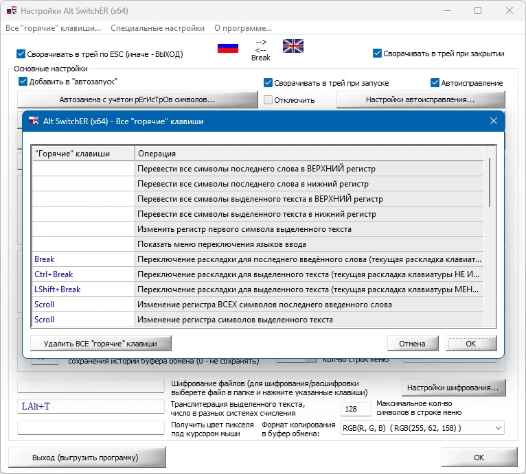Minimize the settings window
Image resolution: width=526 pixels, height=474 pixels.
click(x=447, y=10)
